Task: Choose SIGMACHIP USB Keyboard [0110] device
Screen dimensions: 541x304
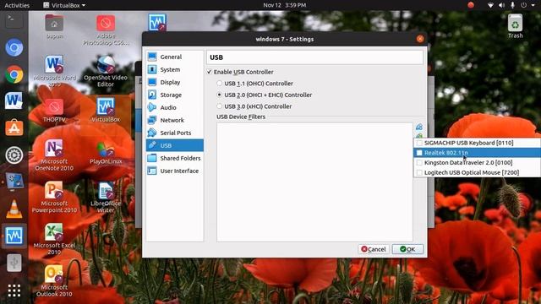Action: pyautogui.click(x=477, y=143)
